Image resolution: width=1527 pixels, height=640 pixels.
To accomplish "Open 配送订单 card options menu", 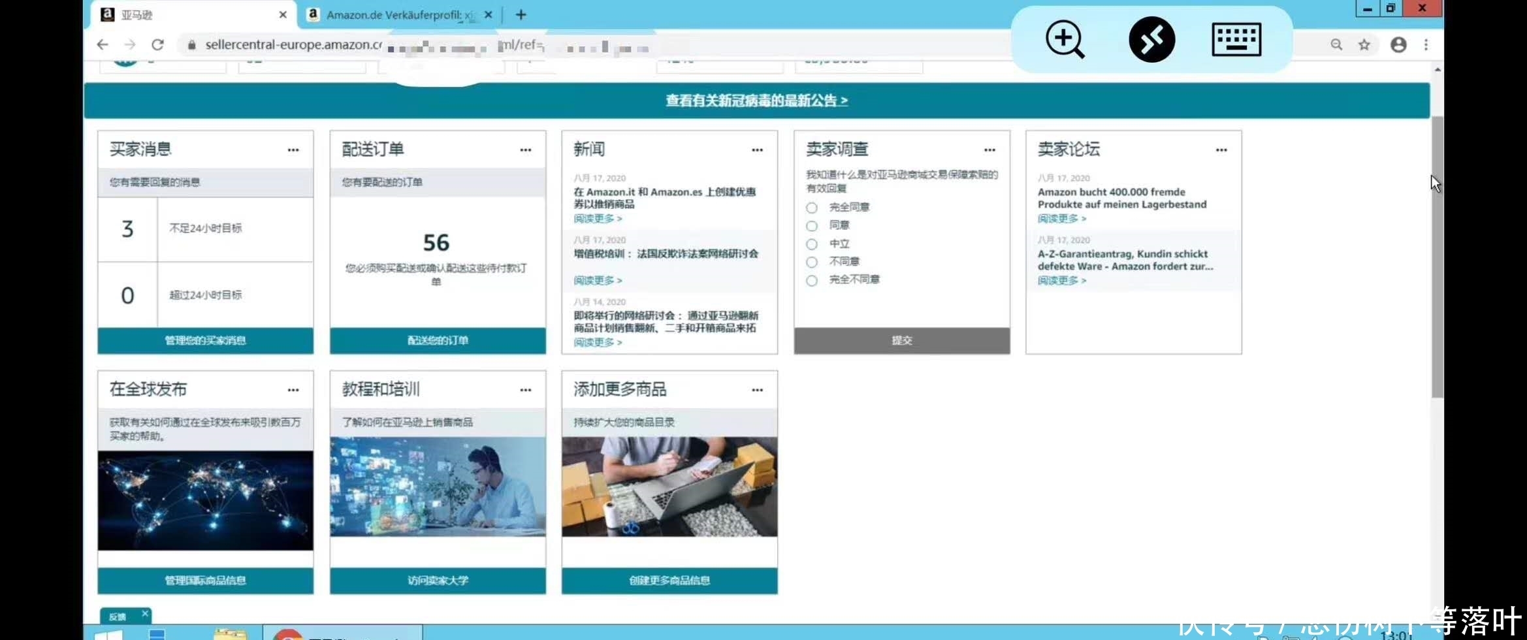I will coord(526,150).
